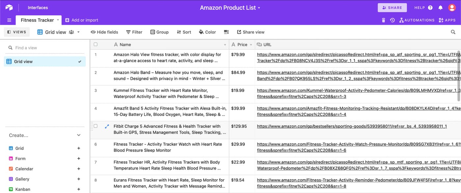461x193 pixels.
Task: Click the plus next to Gallery
Action: coord(79,179)
